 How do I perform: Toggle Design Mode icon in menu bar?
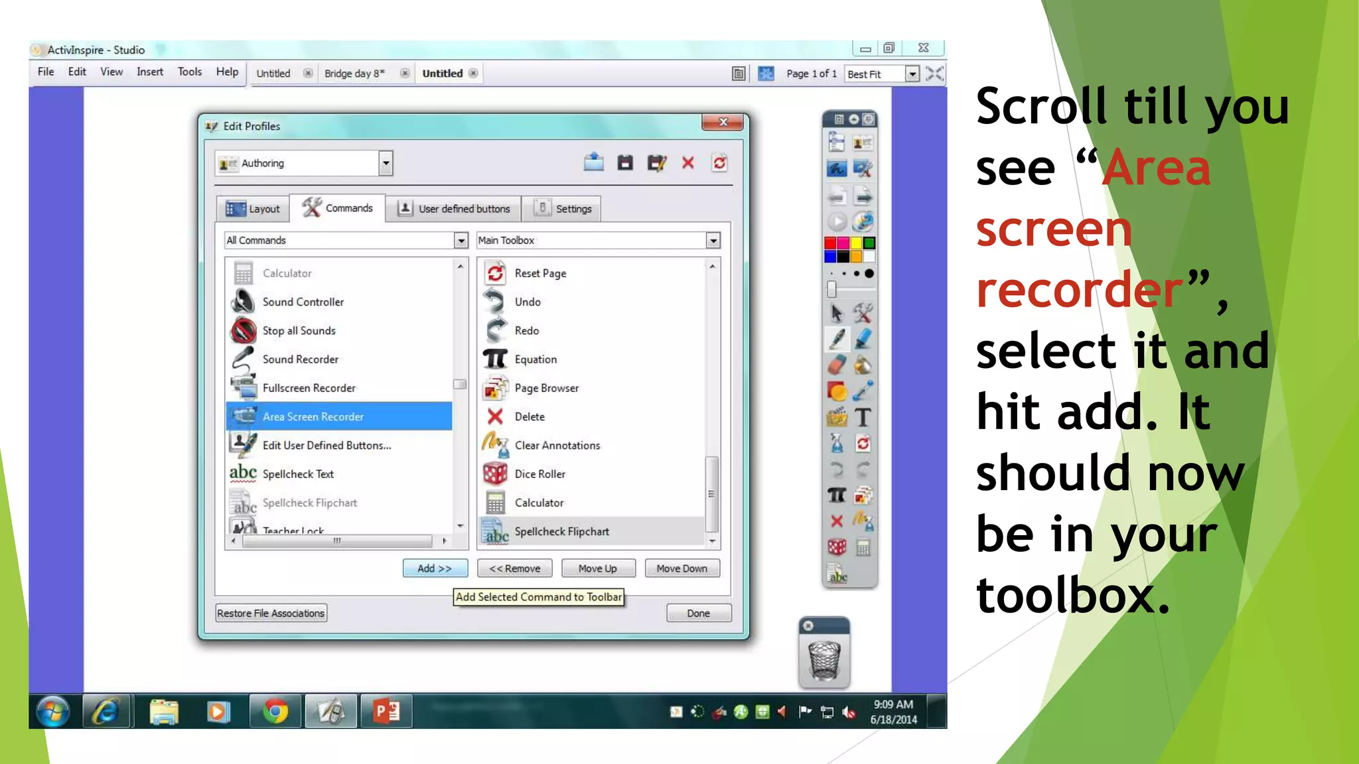point(766,74)
